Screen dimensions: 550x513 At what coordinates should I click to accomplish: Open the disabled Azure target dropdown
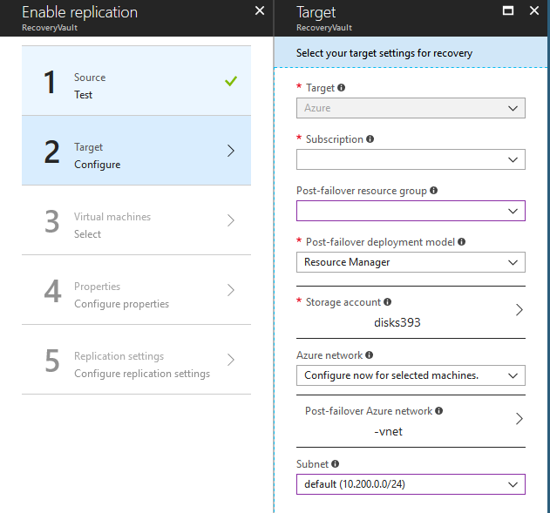point(411,108)
